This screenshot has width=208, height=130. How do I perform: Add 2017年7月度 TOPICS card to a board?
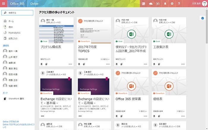(84, 64)
